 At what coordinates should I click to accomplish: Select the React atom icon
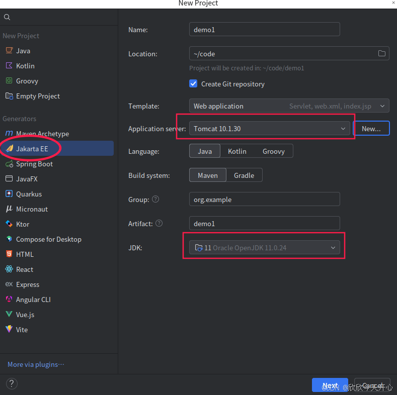point(9,269)
